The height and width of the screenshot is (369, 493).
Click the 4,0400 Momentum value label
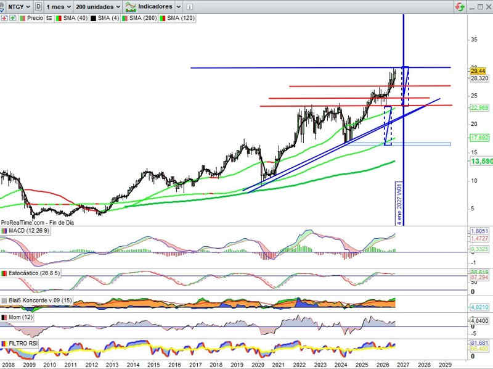[479, 320]
